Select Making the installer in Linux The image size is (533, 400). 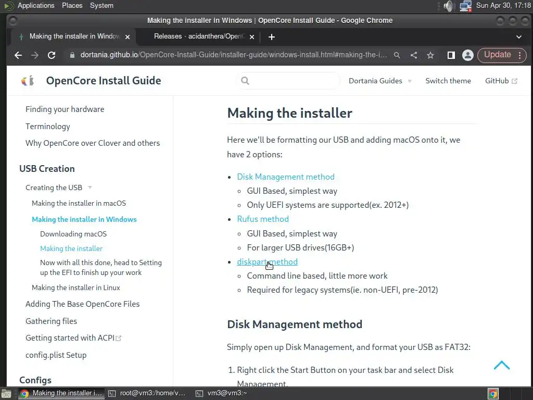76,287
